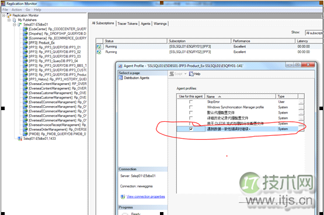Screen dimensions: 324x215
Task: Click the Replication Monitor window title icon
Action: point(4,3)
